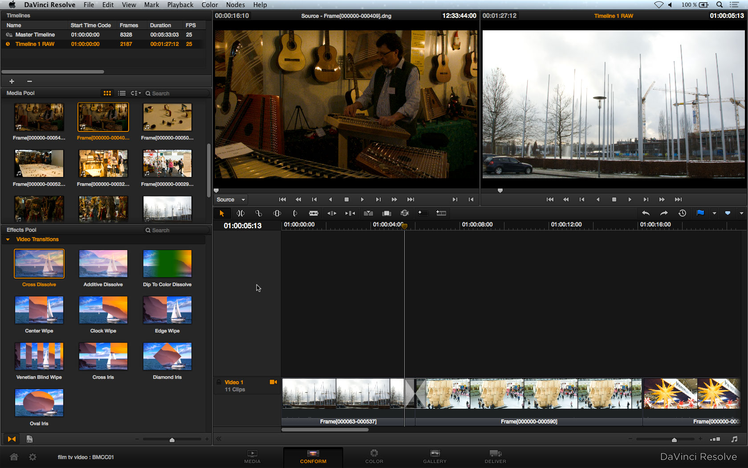Open the history clock icon
Viewport: 748px width, 468px height.
(x=682, y=213)
